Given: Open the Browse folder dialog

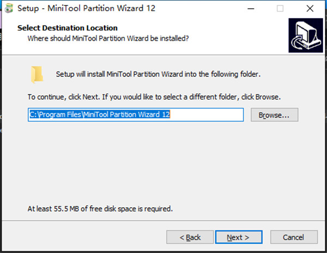Looking at the screenshot, I should point(274,115).
